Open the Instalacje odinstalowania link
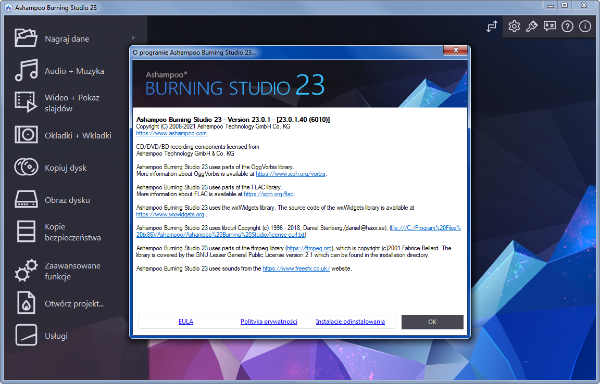Screen dimensions: 600x384 tap(350, 322)
